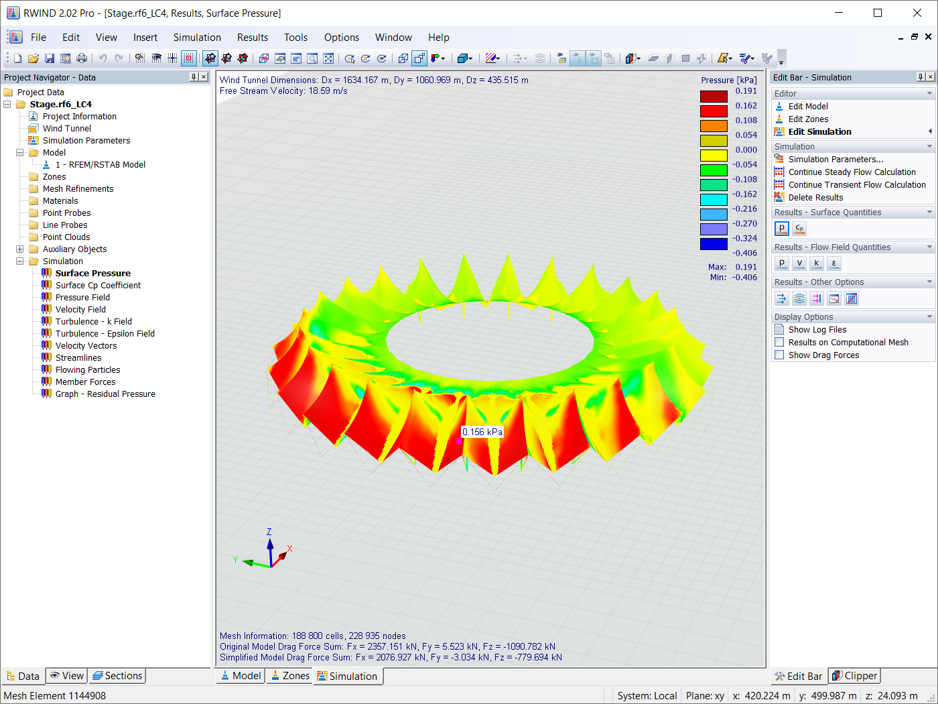
Task: Check Results on Computational Mesh
Action: pyautogui.click(x=779, y=342)
